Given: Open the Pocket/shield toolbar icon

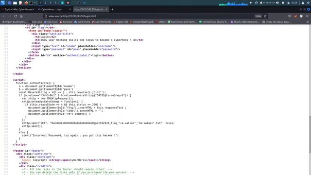Looking at the screenshot, I should [x=290, y=16].
